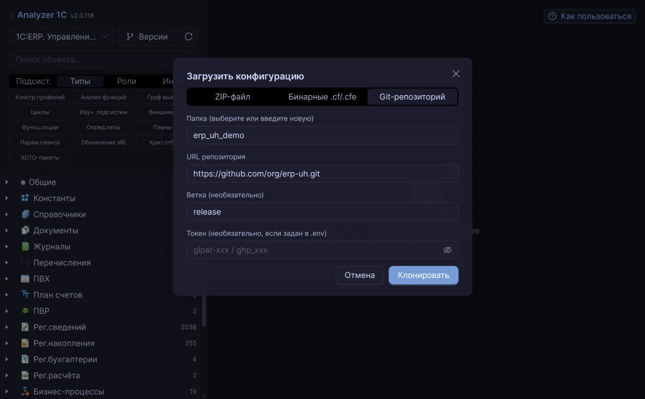Click the Рег.бухгалтерии icon

(25, 359)
